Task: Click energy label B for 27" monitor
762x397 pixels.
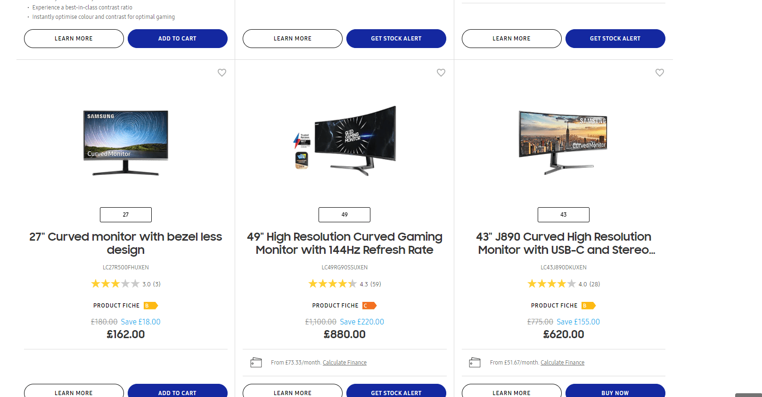Action: [151, 306]
